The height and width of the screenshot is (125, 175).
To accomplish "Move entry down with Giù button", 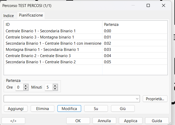I will (x=123, y=108).
